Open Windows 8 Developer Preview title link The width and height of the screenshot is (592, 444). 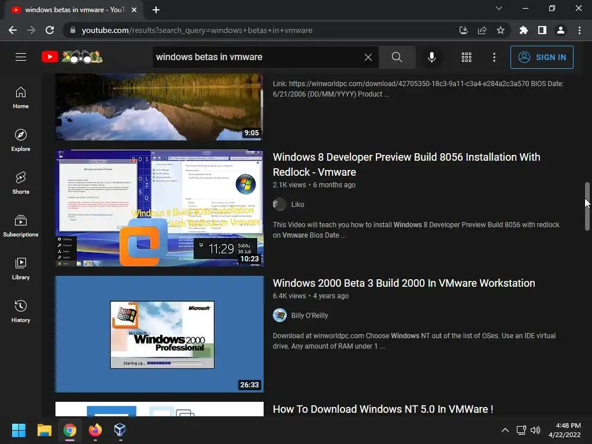pyautogui.click(x=406, y=165)
